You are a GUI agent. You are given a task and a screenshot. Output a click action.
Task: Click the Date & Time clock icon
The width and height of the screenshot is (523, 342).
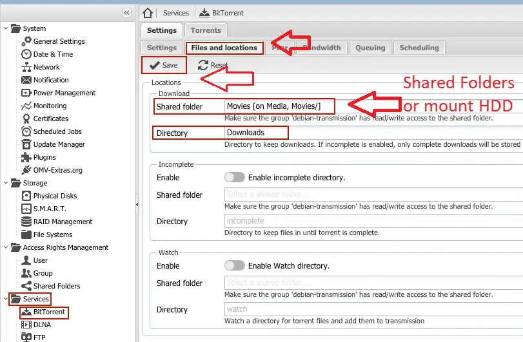(x=26, y=54)
